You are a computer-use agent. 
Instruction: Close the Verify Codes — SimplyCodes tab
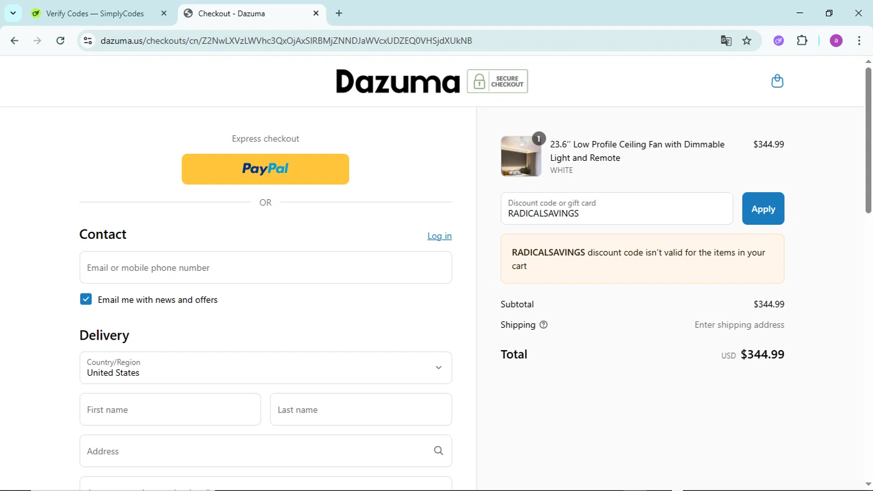click(164, 13)
